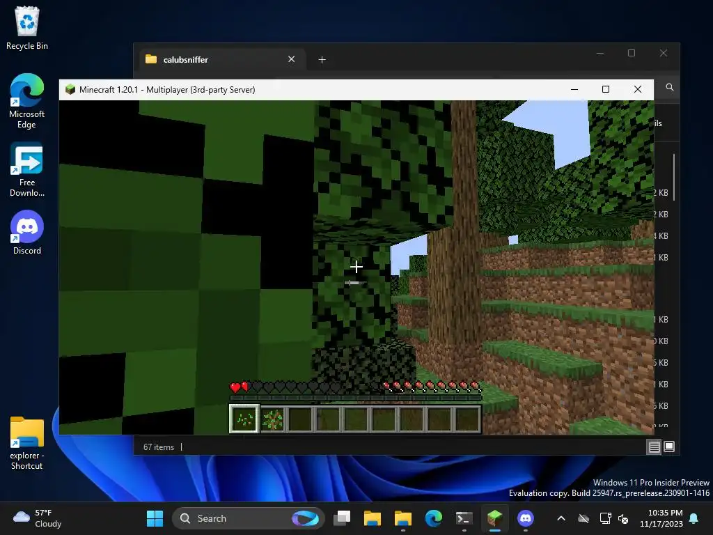The image size is (713, 535).
Task: Switch to Minecraft taskbar icon
Action: [x=495, y=518]
